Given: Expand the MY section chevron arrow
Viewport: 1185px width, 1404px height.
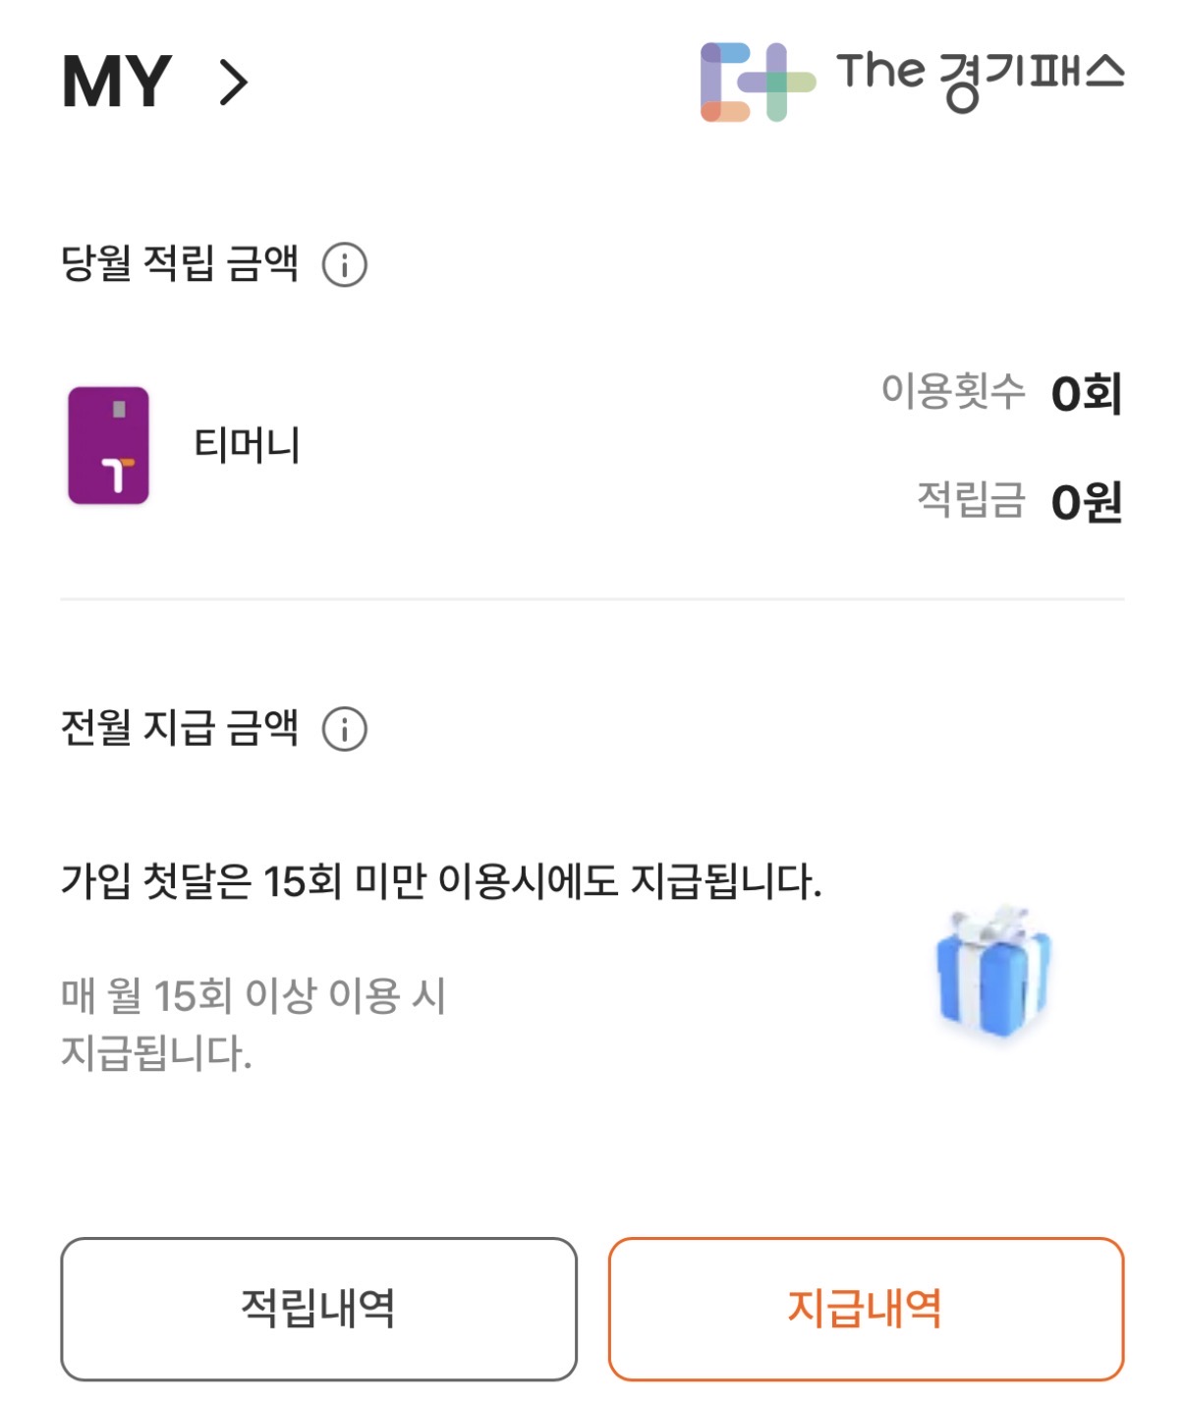Looking at the screenshot, I should tap(234, 83).
